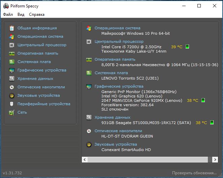Click the hard drive temperature indicator icon

(212, 122)
